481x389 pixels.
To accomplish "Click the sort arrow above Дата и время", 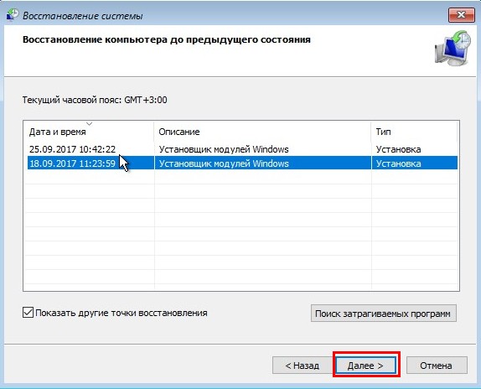I will point(90,124).
